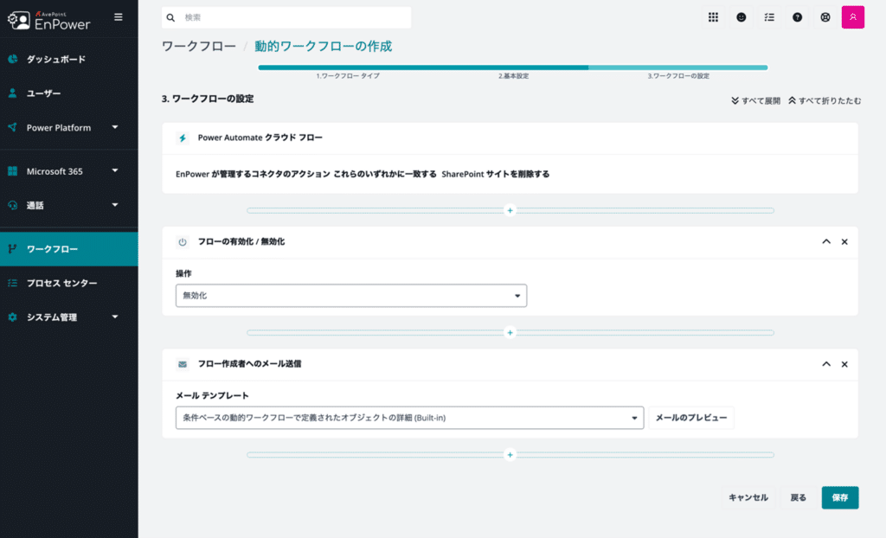Remove the フローの有効化 / 無効化 step
The image size is (886, 538).
pyautogui.click(x=844, y=242)
